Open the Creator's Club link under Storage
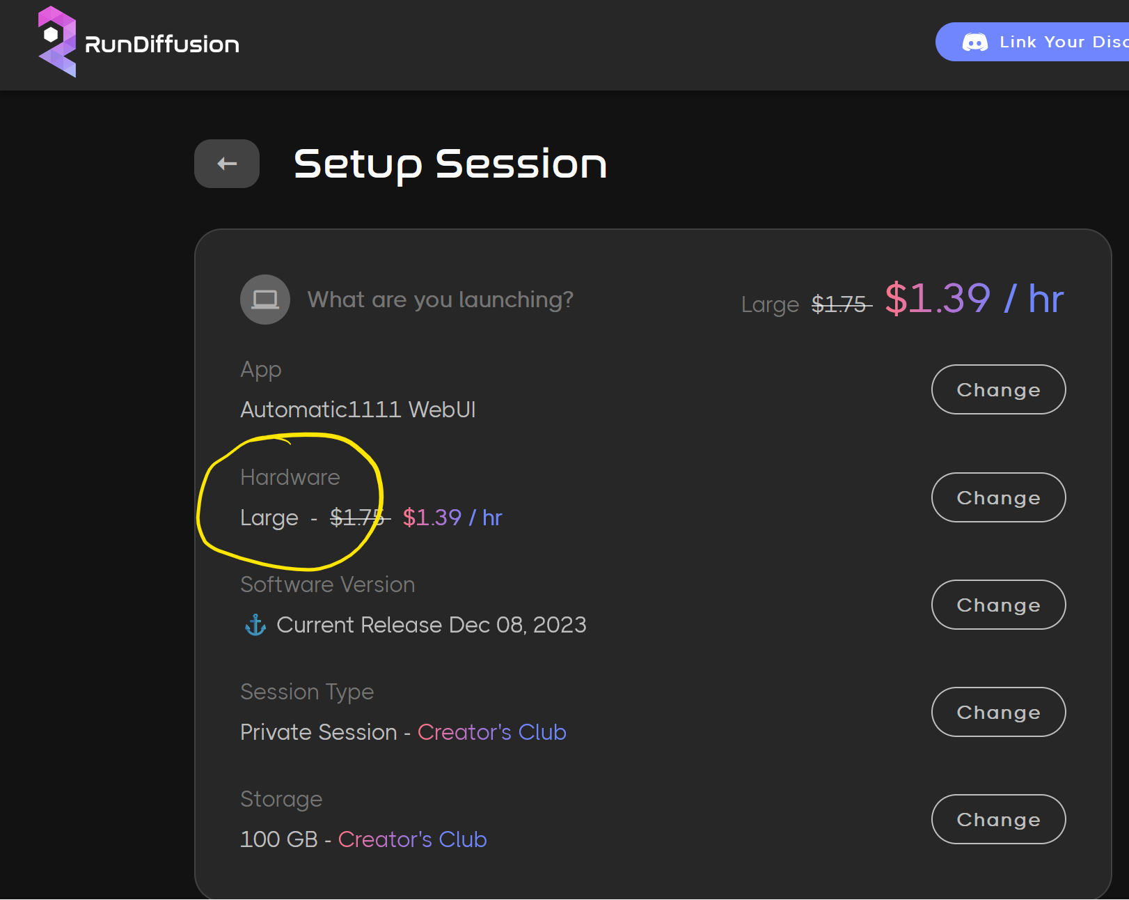The width and height of the screenshot is (1129, 900). [412, 839]
